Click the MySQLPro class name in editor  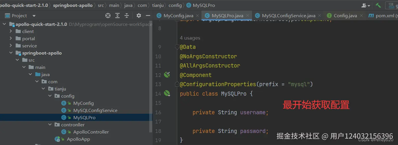click(x=234, y=94)
